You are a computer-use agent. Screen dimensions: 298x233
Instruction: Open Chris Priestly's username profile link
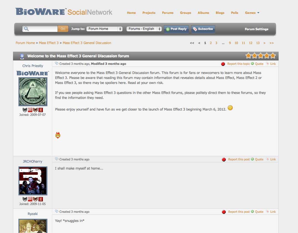33,66
